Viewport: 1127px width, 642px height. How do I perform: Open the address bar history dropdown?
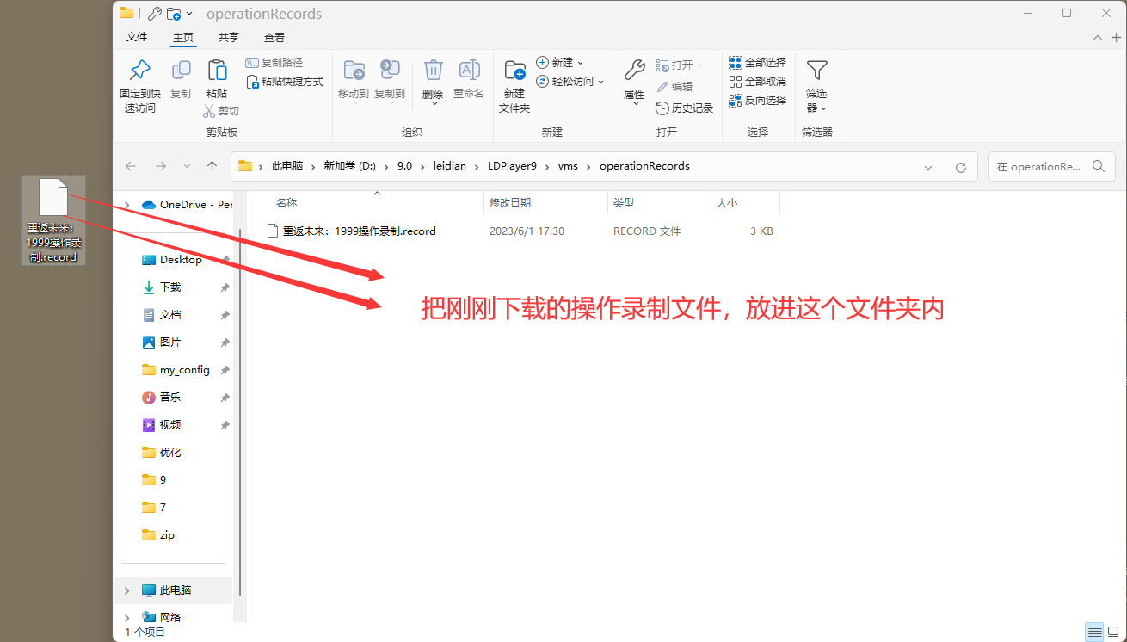[927, 167]
